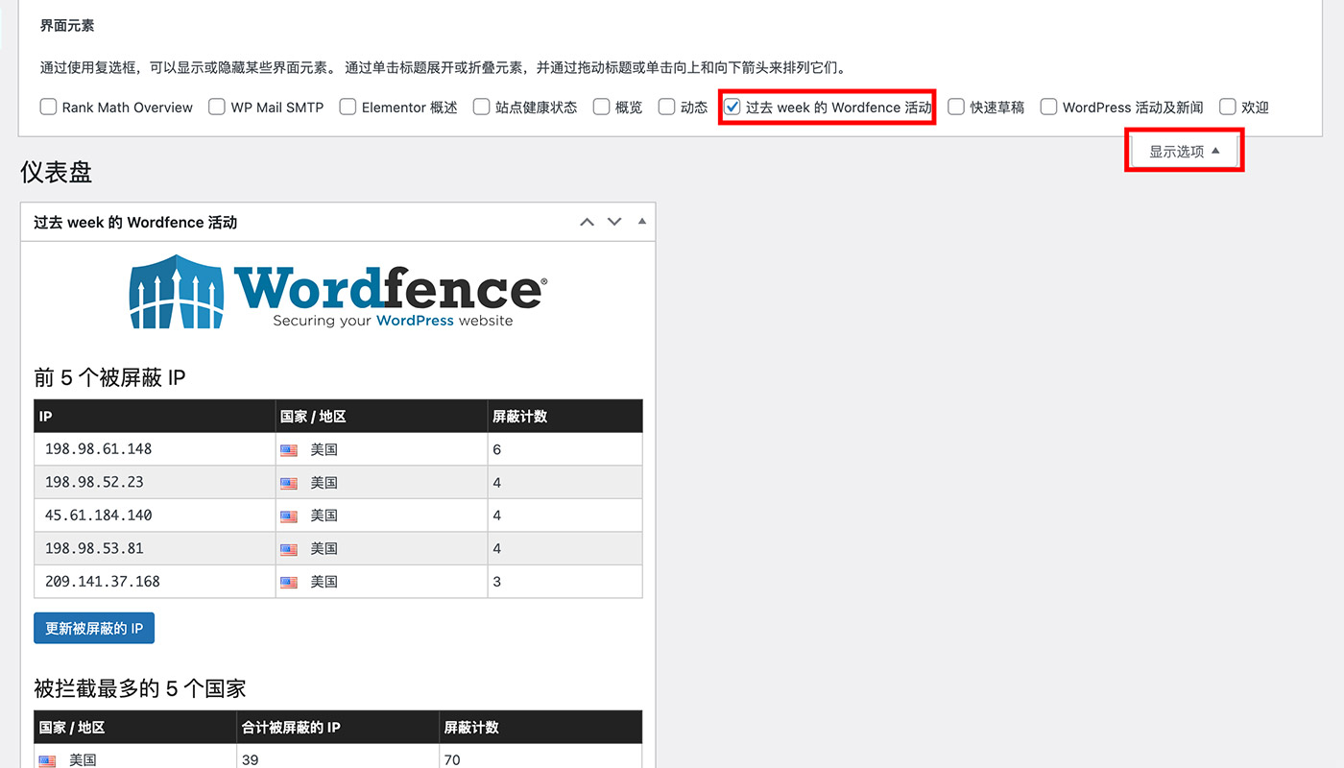Click the 被拦截最多的 5 个国家 heading

(x=140, y=688)
